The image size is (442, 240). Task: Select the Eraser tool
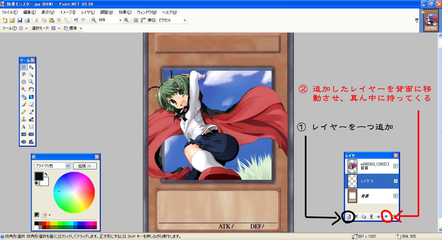tap(31, 104)
